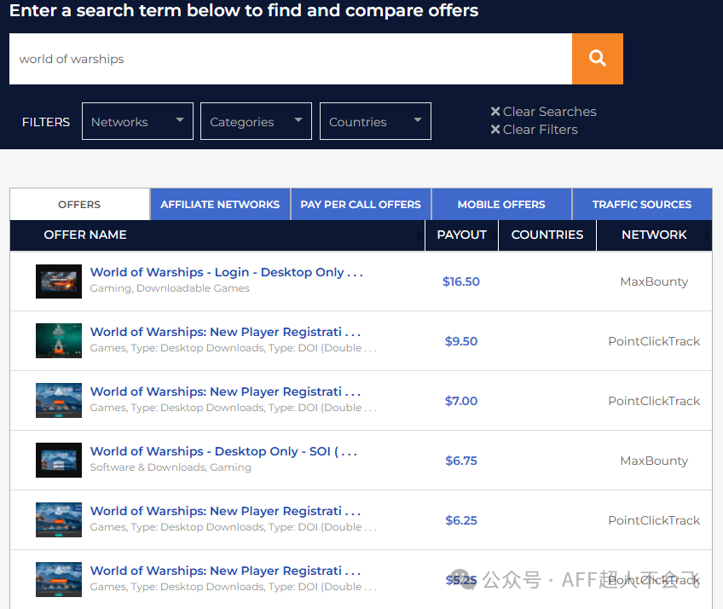
Task: Sort by the Countries column header
Action: click(547, 235)
